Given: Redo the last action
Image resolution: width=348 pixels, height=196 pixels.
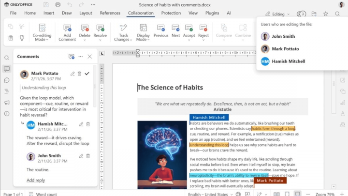Looking at the screenshot, I should click(x=81, y=5).
